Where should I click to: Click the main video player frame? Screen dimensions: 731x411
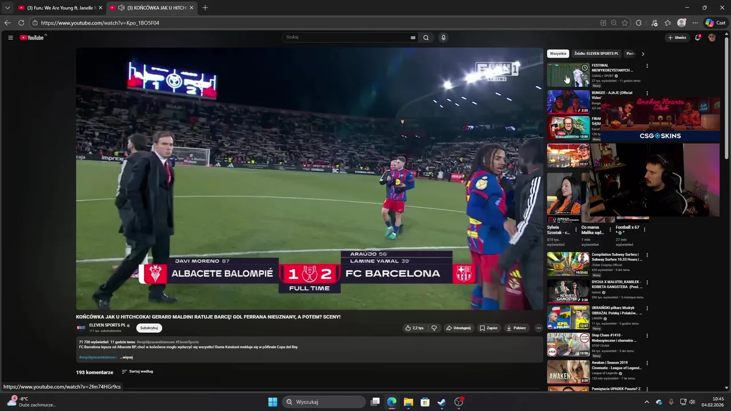click(310, 179)
